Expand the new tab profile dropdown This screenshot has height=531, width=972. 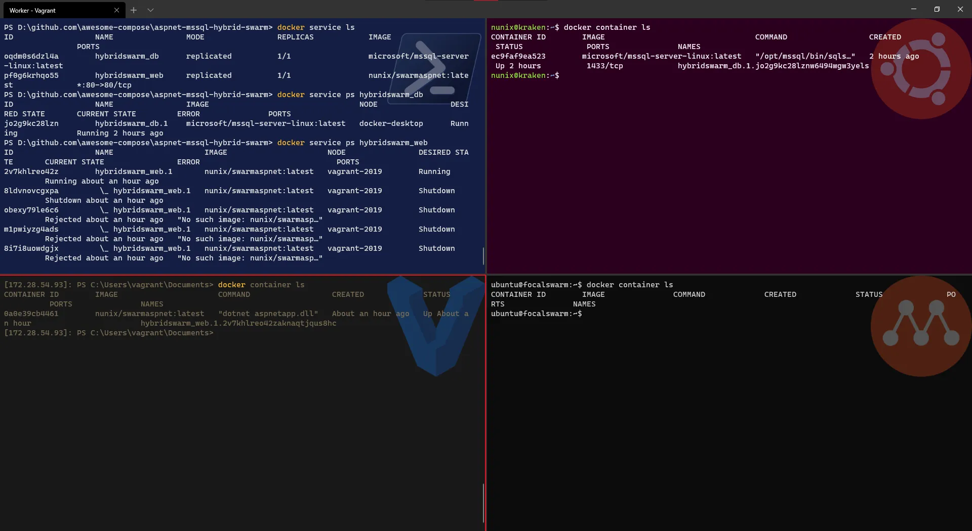coord(150,10)
